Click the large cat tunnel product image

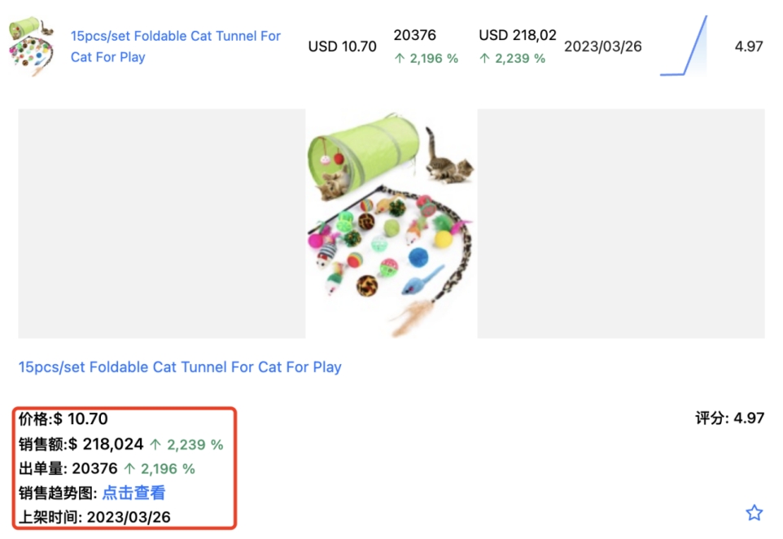[391, 224]
